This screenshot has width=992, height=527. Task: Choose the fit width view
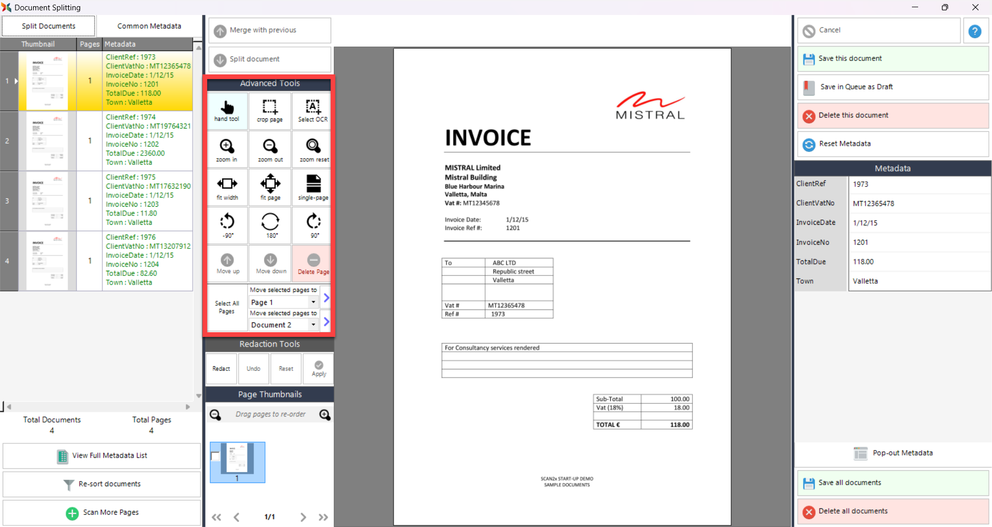click(227, 187)
